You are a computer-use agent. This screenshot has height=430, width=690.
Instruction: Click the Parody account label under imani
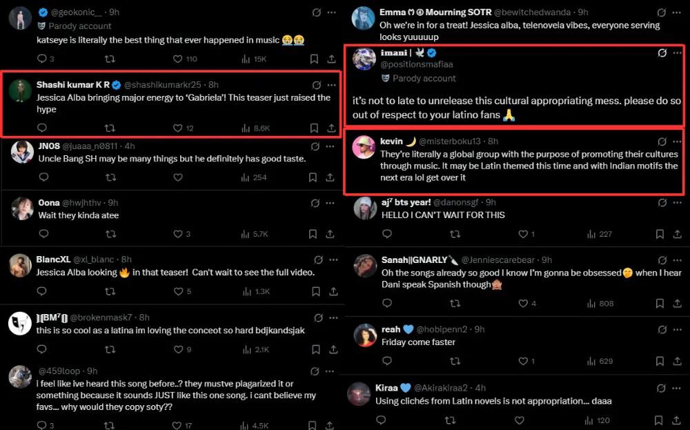pyautogui.click(x=424, y=79)
